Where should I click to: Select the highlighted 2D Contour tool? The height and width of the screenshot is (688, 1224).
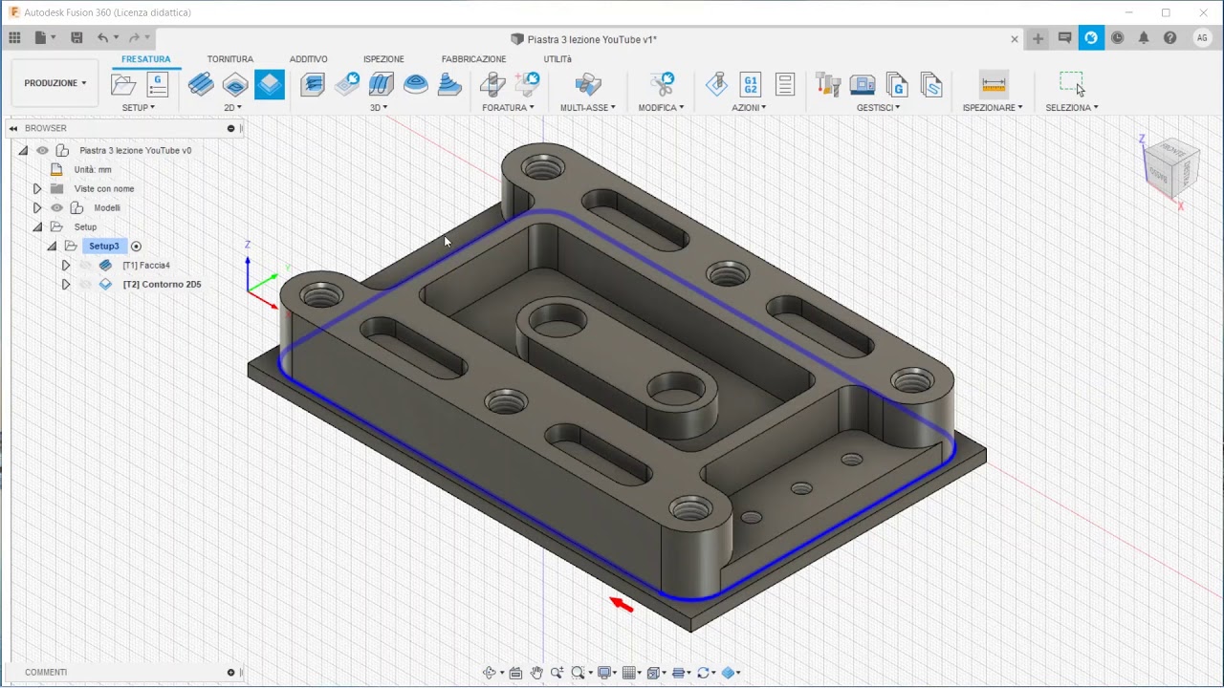pos(270,84)
